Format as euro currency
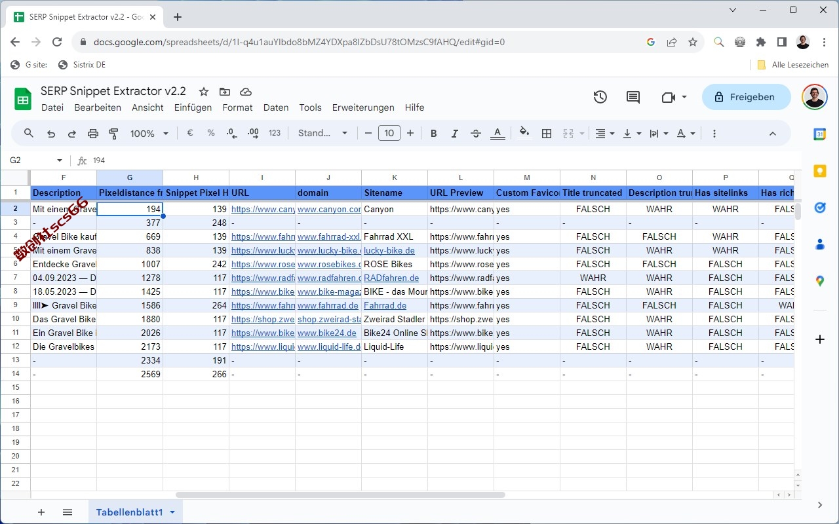This screenshot has height=524, width=839. [x=190, y=133]
